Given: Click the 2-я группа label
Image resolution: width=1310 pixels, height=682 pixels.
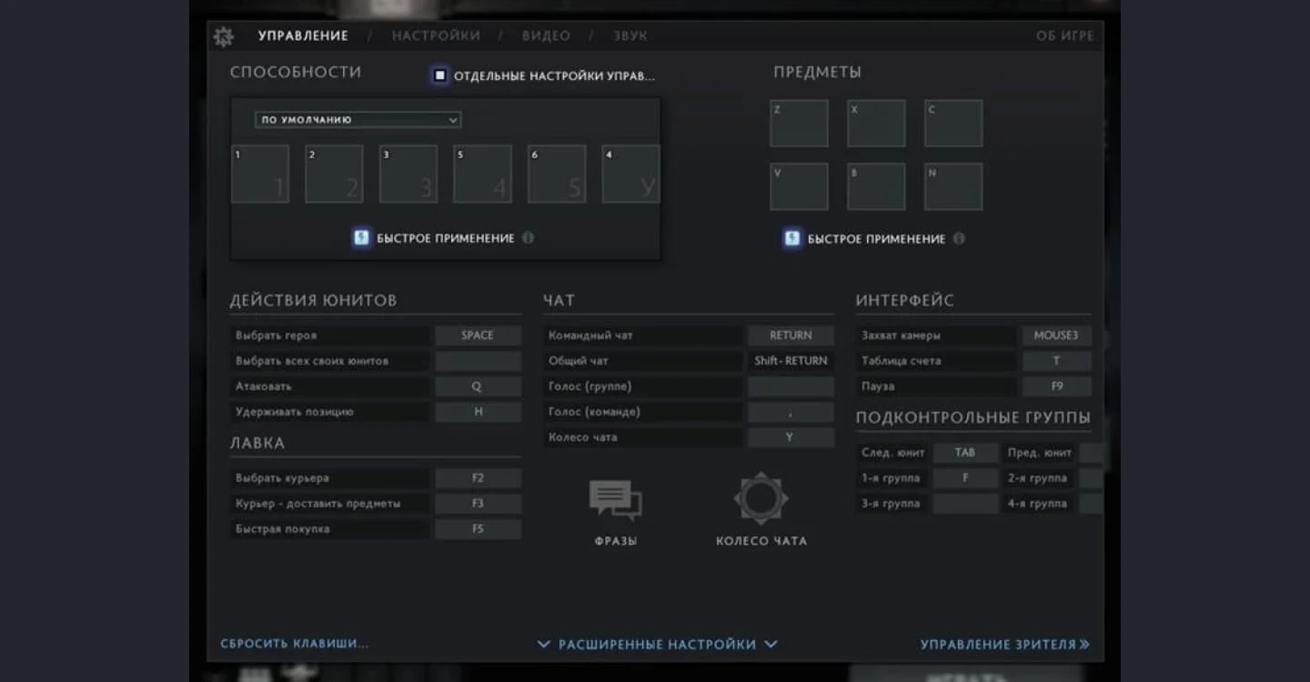Looking at the screenshot, I should point(1037,478).
